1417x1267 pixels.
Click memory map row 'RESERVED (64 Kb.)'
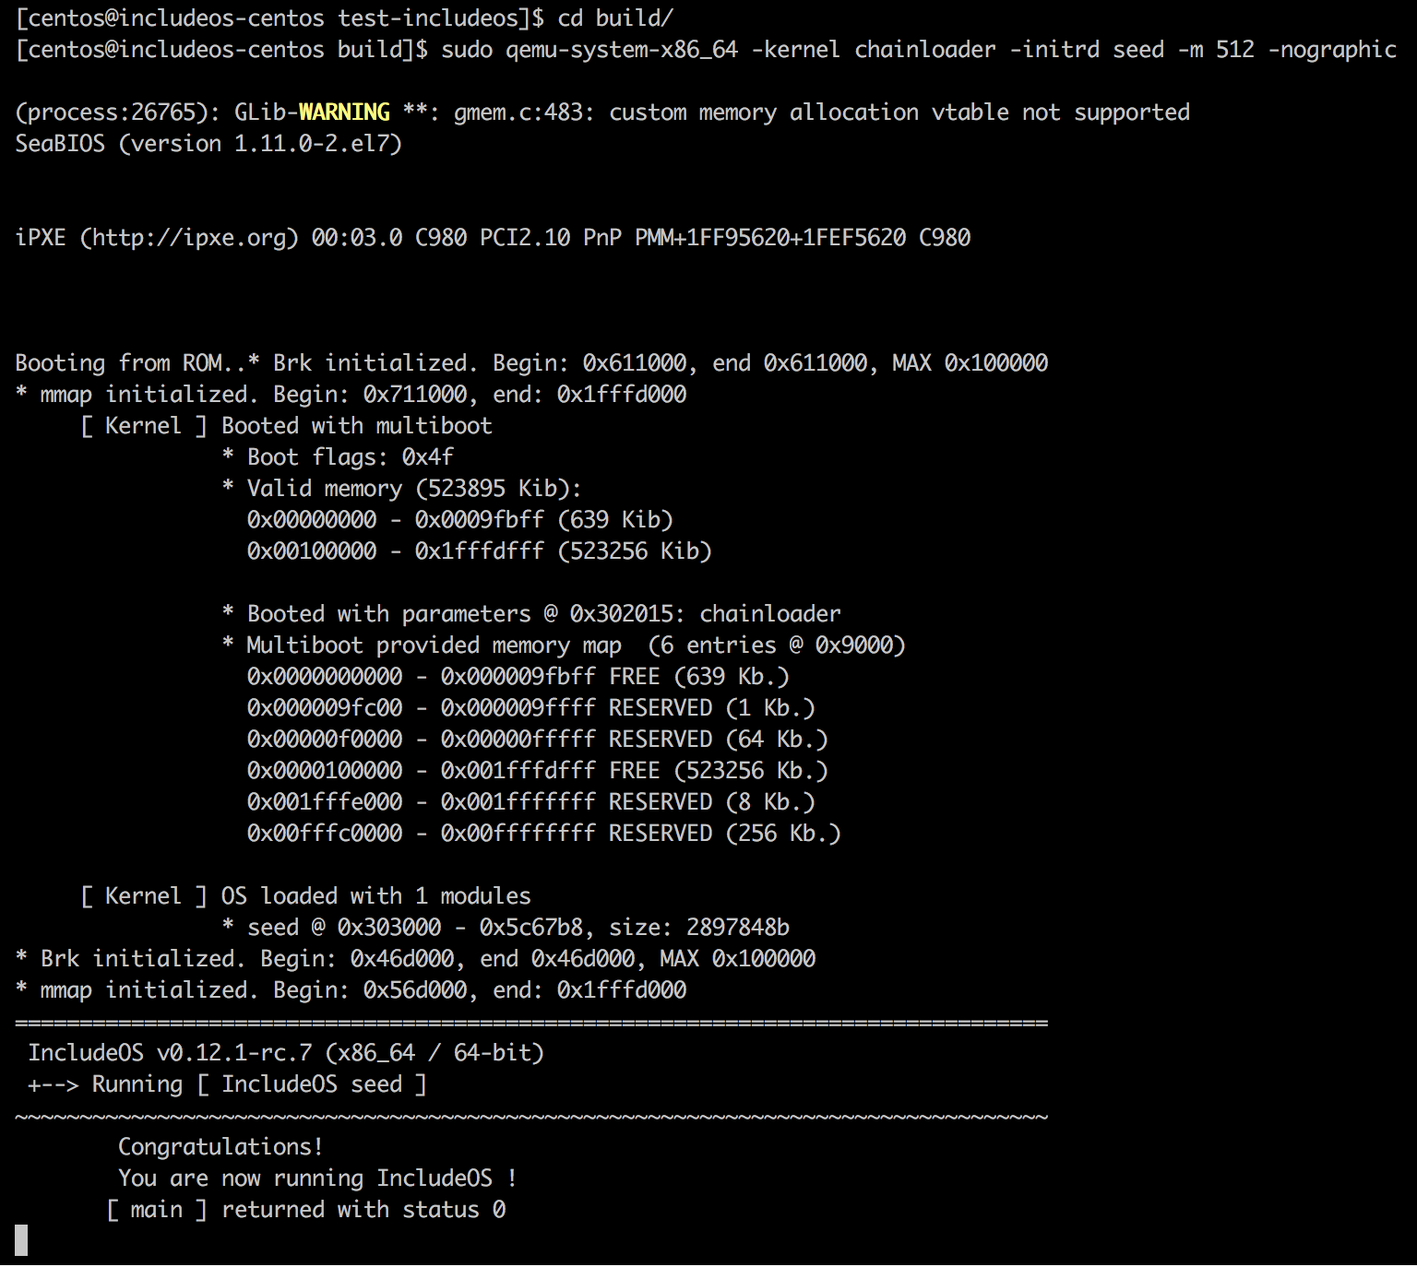(x=538, y=739)
